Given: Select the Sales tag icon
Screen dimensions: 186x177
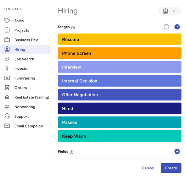Looking at the screenshot, I should tap(7, 21).
